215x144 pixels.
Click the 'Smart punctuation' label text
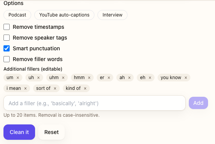coord(36,48)
